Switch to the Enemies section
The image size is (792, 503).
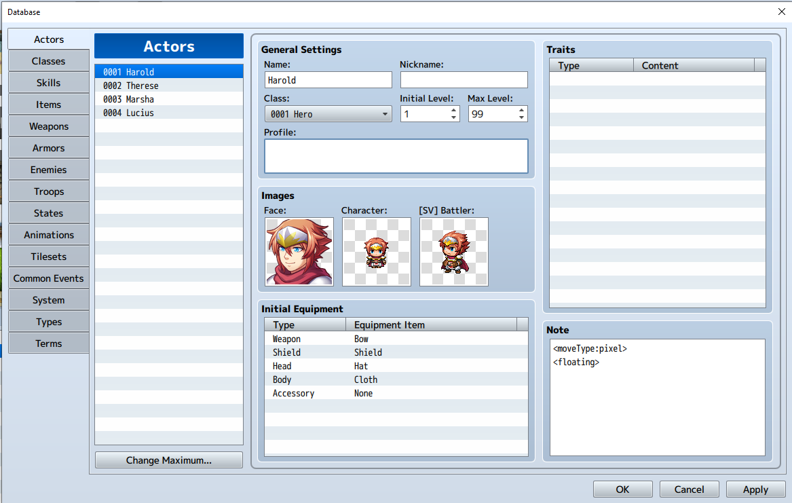coord(48,169)
